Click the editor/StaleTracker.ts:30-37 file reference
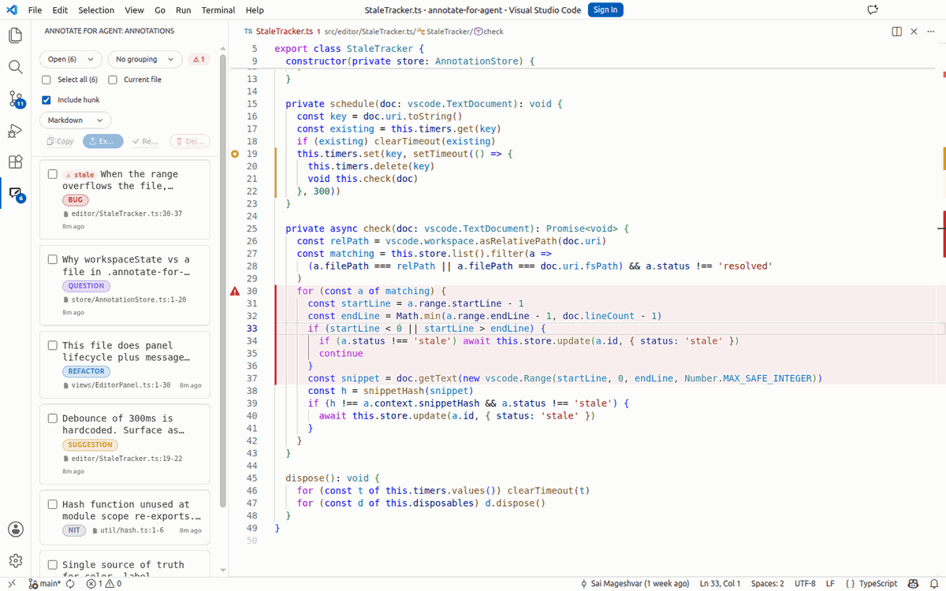Viewport: 946px width, 591px height. click(122, 214)
